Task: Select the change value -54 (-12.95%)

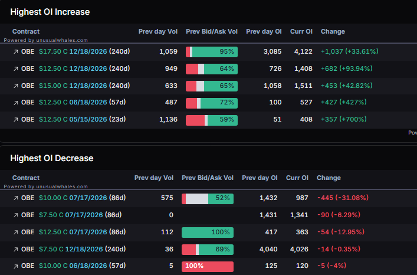Action: tap(341, 232)
